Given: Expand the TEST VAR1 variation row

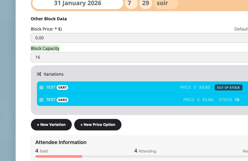Looking at the screenshot, I should coord(121,87).
